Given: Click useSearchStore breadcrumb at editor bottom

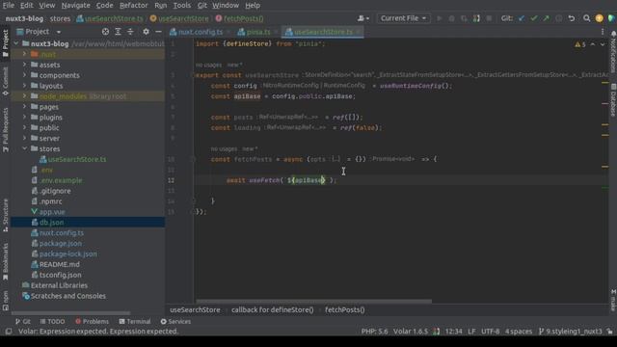Looking at the screenshot, I should pyautogui.click(x=195, y=310).
